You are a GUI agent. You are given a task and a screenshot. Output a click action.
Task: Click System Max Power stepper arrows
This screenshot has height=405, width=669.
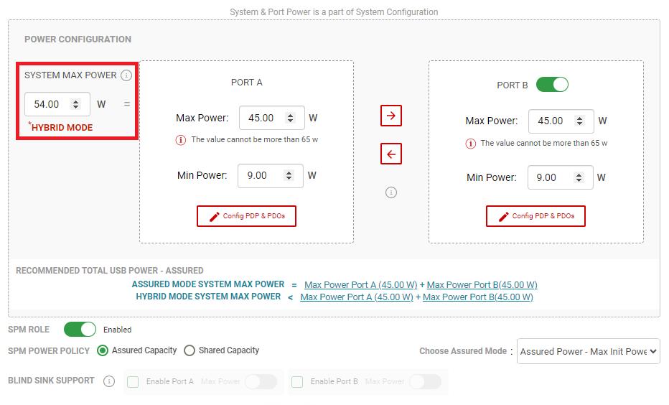[76, 104]
